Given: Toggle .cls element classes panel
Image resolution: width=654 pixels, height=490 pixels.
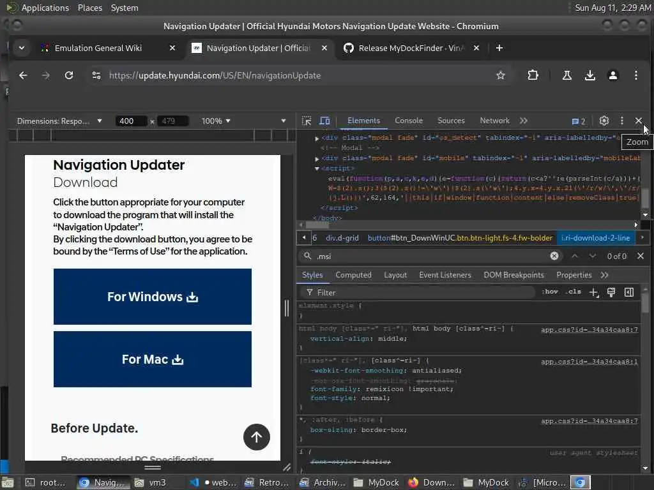Looking at the screenshot, I should click(573, 292).
